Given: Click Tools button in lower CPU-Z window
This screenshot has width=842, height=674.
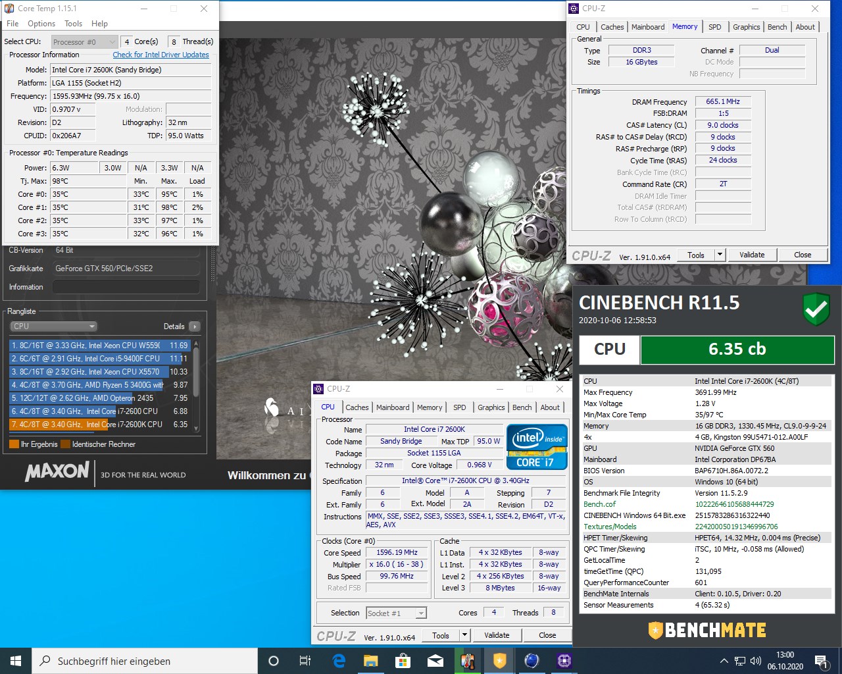Looking at the screenshot, I should point(441,635).
